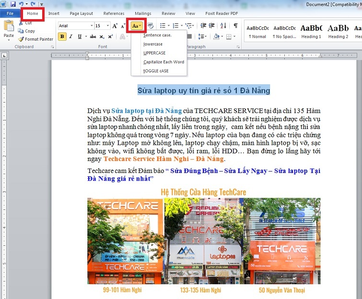Open Customize Quick Access Toolbar dropdown
Screen dimensions: 362x299
pos(42,4)
